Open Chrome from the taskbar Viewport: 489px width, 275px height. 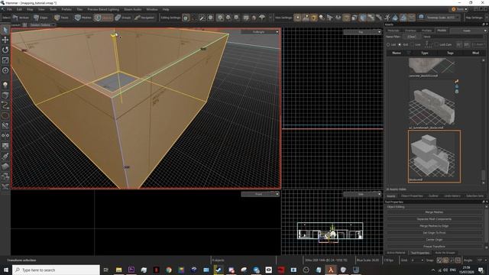tap(169, 270)
